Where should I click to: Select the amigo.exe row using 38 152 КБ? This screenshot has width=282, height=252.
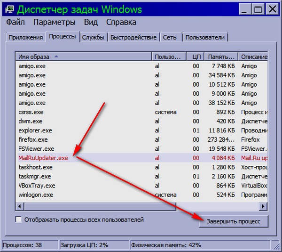click(141, 103)
